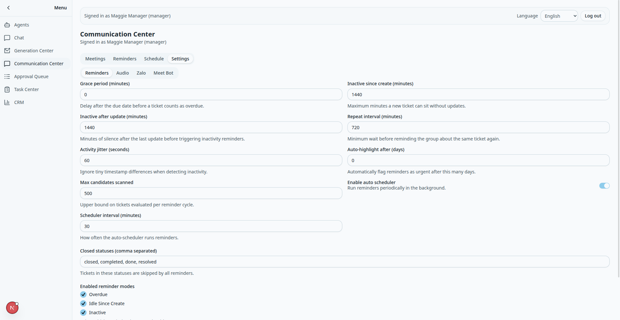Open the Schedule tab

pyautogui.click(x=154, y=59)
